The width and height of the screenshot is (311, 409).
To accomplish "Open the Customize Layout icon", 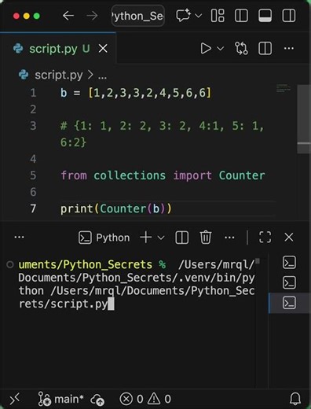I will pyautogui.click(x=218, y=16).
